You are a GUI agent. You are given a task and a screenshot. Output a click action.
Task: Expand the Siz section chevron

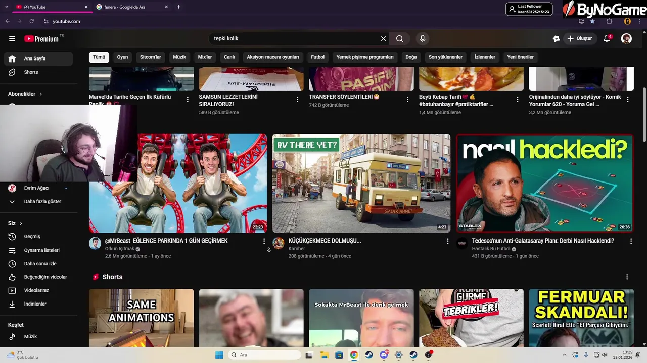(21, 223)
